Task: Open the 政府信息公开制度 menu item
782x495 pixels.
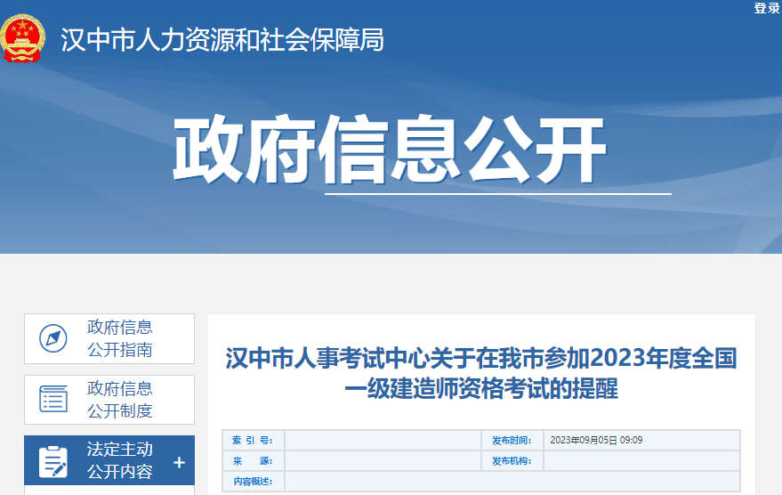Action: [109, 400]
